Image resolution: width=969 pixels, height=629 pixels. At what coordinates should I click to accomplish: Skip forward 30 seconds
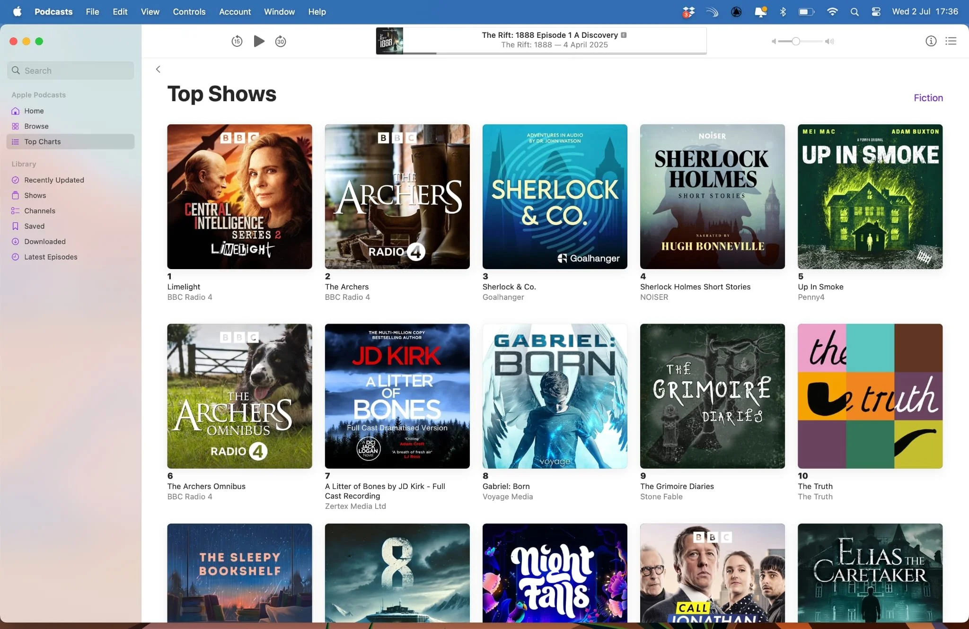[281, 41]
